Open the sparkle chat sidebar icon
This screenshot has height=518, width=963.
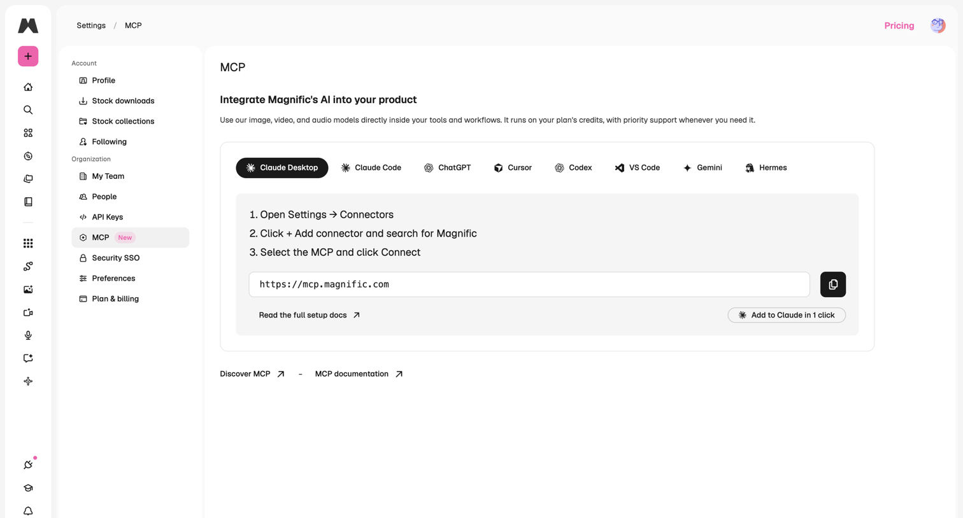28,358
